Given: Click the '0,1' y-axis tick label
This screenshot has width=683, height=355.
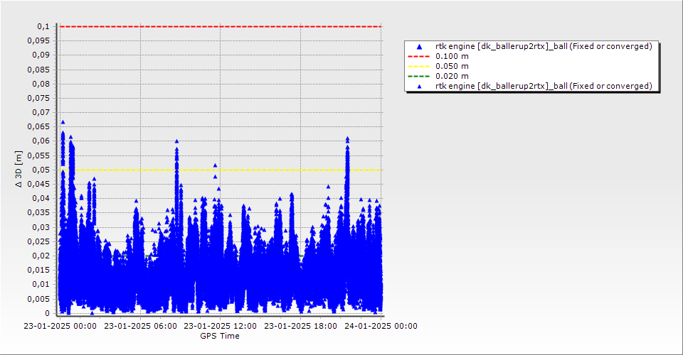Looking at the screenshot, I should click(43, 26).
